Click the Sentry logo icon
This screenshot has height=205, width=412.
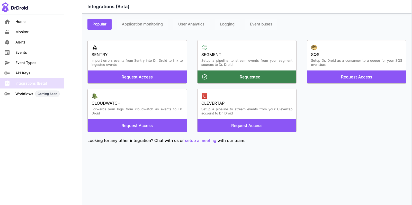(95, 48)
